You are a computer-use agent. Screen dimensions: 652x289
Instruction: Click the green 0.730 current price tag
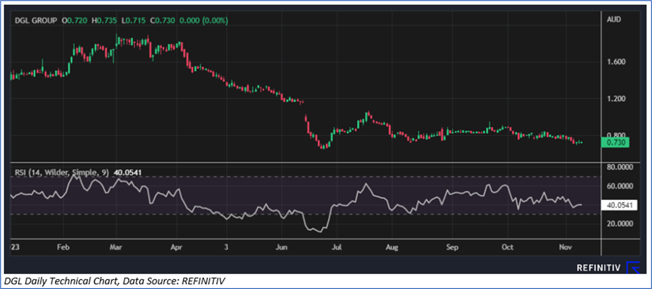(x=616, y=143)
